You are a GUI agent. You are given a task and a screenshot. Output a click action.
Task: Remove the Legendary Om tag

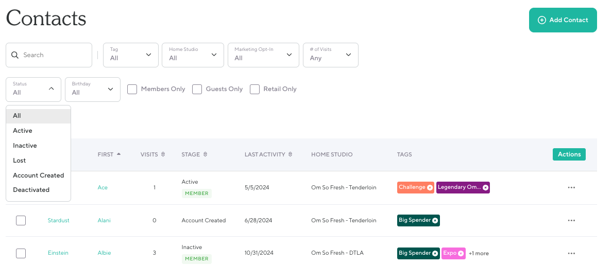tap(485, 188)
